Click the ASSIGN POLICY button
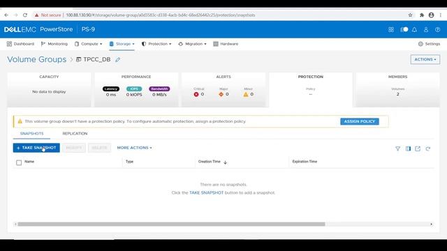This screenshot has height=251, width=447. (360, 121)
